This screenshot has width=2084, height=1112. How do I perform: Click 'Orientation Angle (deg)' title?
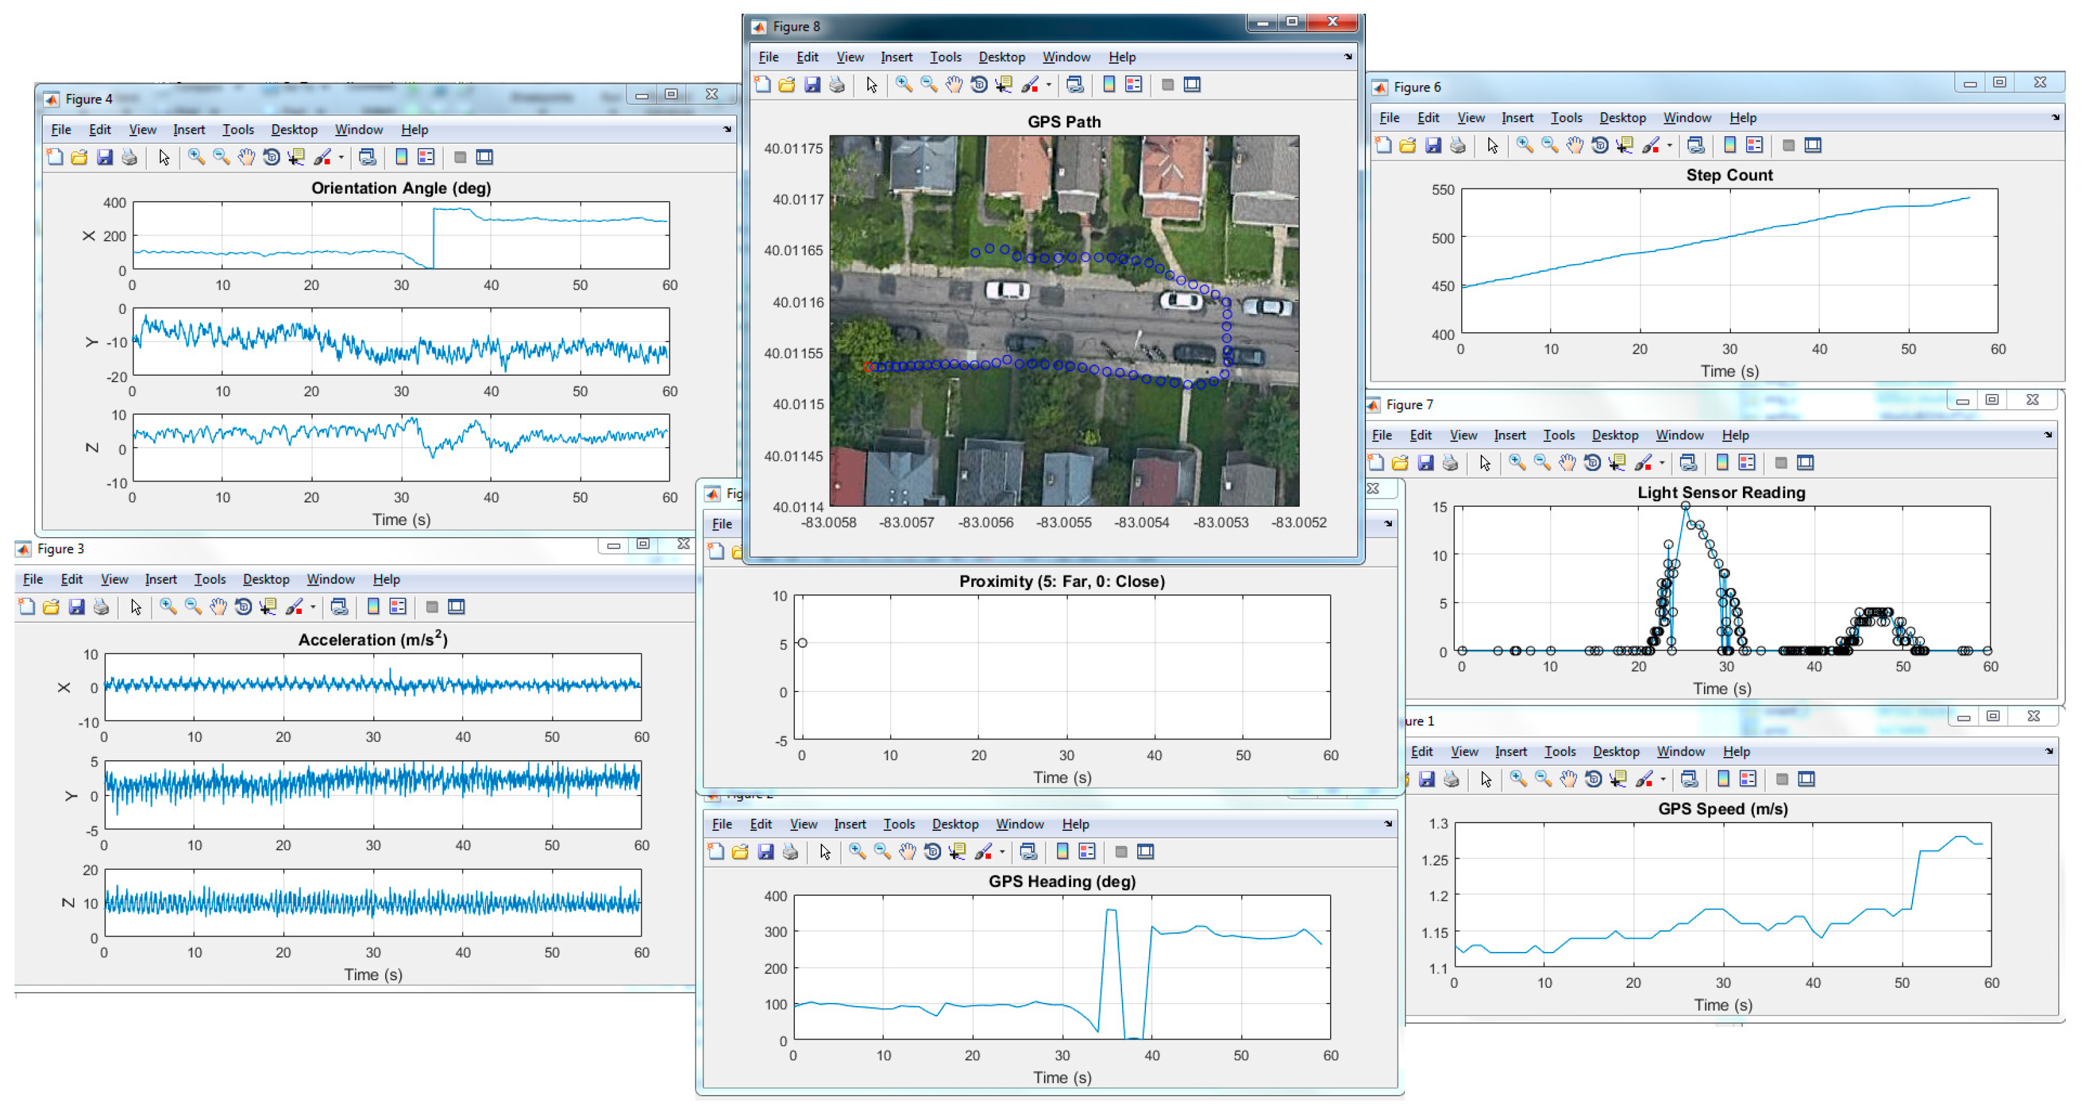(x=402, y=188)
